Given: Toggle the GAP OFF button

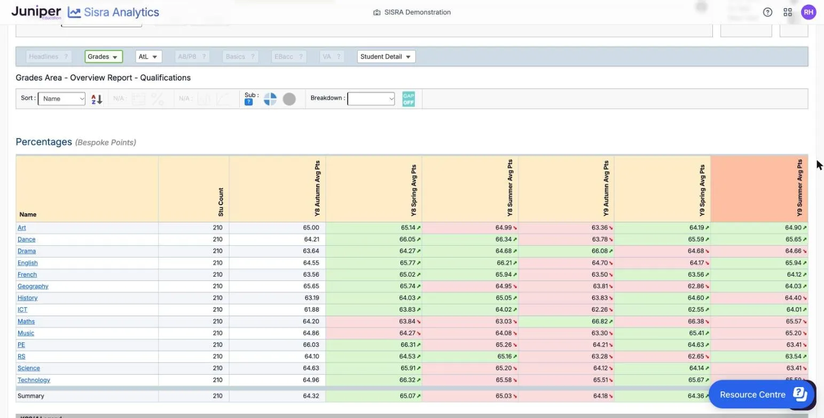Looking at the screenshot, I should pos(409,99).
